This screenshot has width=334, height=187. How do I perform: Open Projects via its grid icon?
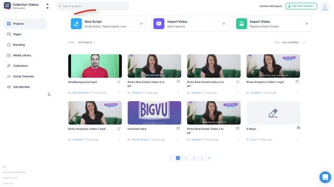click(9, 24)
